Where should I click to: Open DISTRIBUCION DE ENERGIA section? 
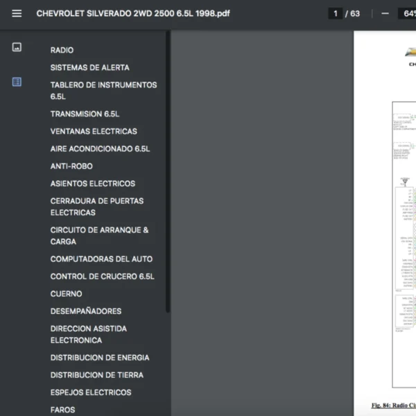click(x=100, y=358)
